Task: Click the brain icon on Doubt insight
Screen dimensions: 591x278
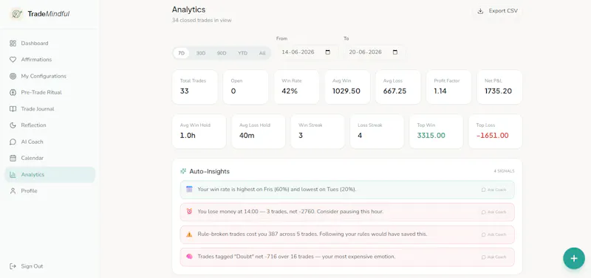Action: tap(189, 257)
